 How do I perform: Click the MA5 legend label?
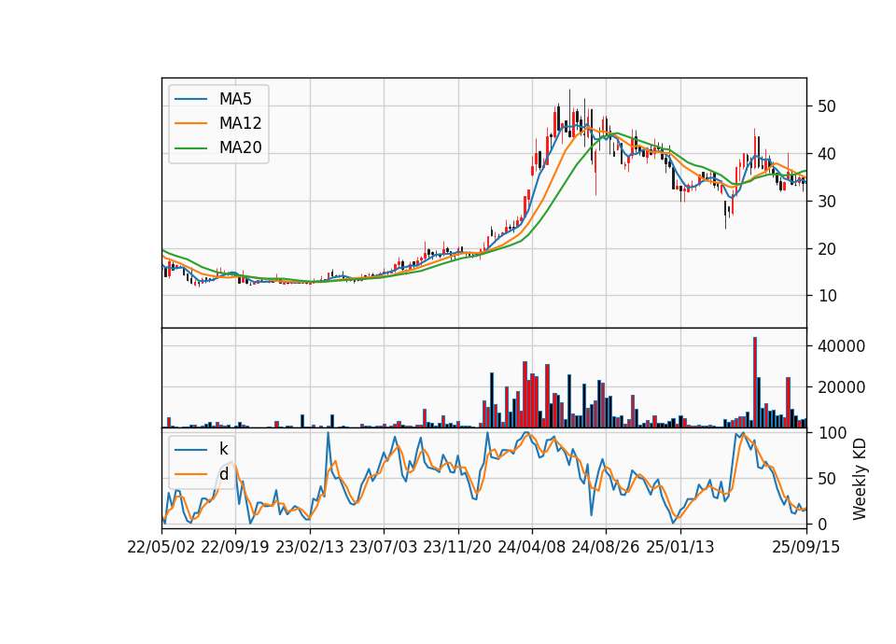click(235, 99)
